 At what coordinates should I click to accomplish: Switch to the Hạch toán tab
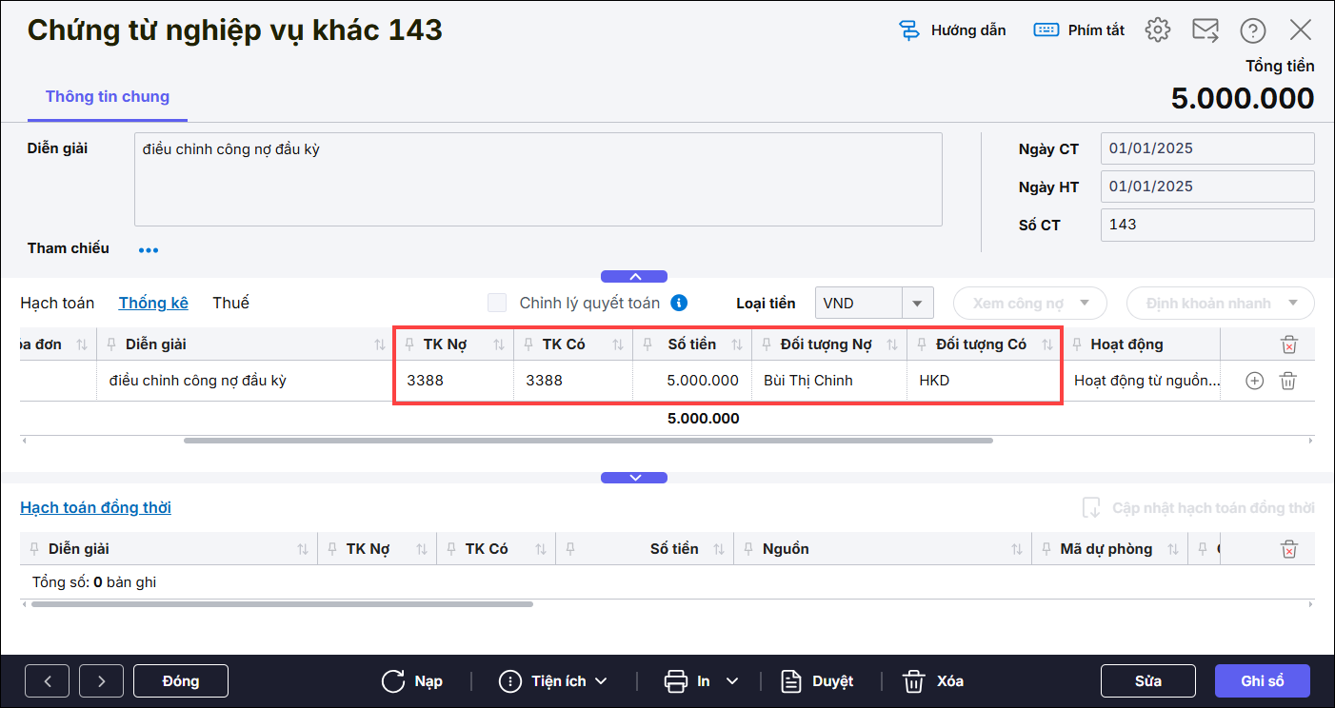click(57, 303)
